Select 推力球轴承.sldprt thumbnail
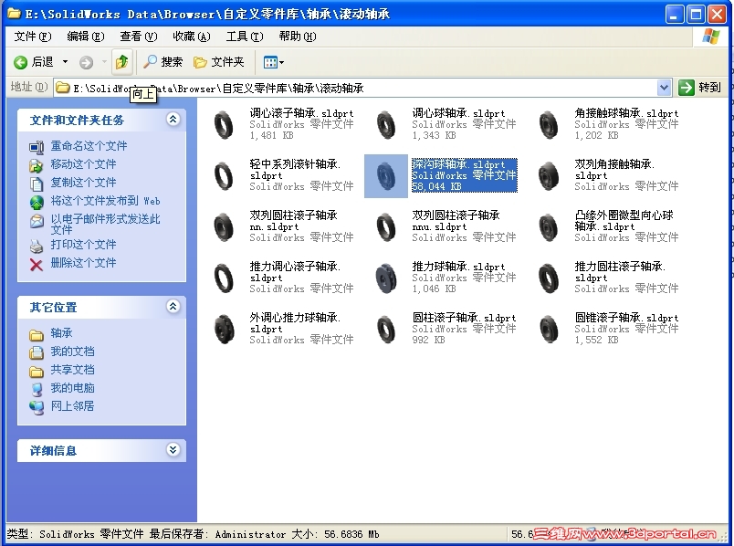This screenshot has width=734, height=546. click(x=386, y=278)
